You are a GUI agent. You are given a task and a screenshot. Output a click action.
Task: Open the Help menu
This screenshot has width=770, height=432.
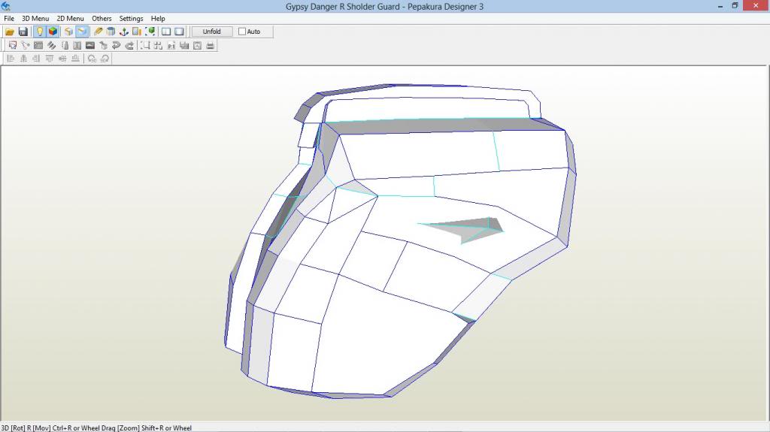click(x=158, y=18)
